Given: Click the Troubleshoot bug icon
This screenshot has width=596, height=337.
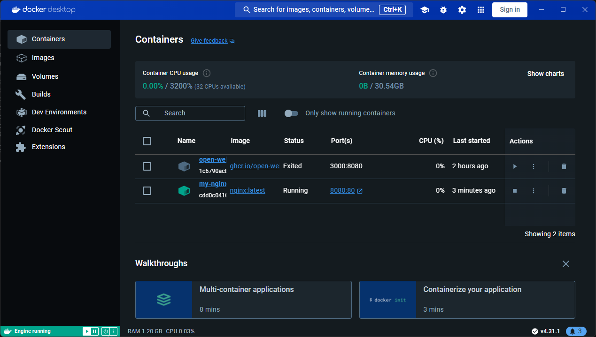Looking at the screenshot, I should click(x=443, y=10).
